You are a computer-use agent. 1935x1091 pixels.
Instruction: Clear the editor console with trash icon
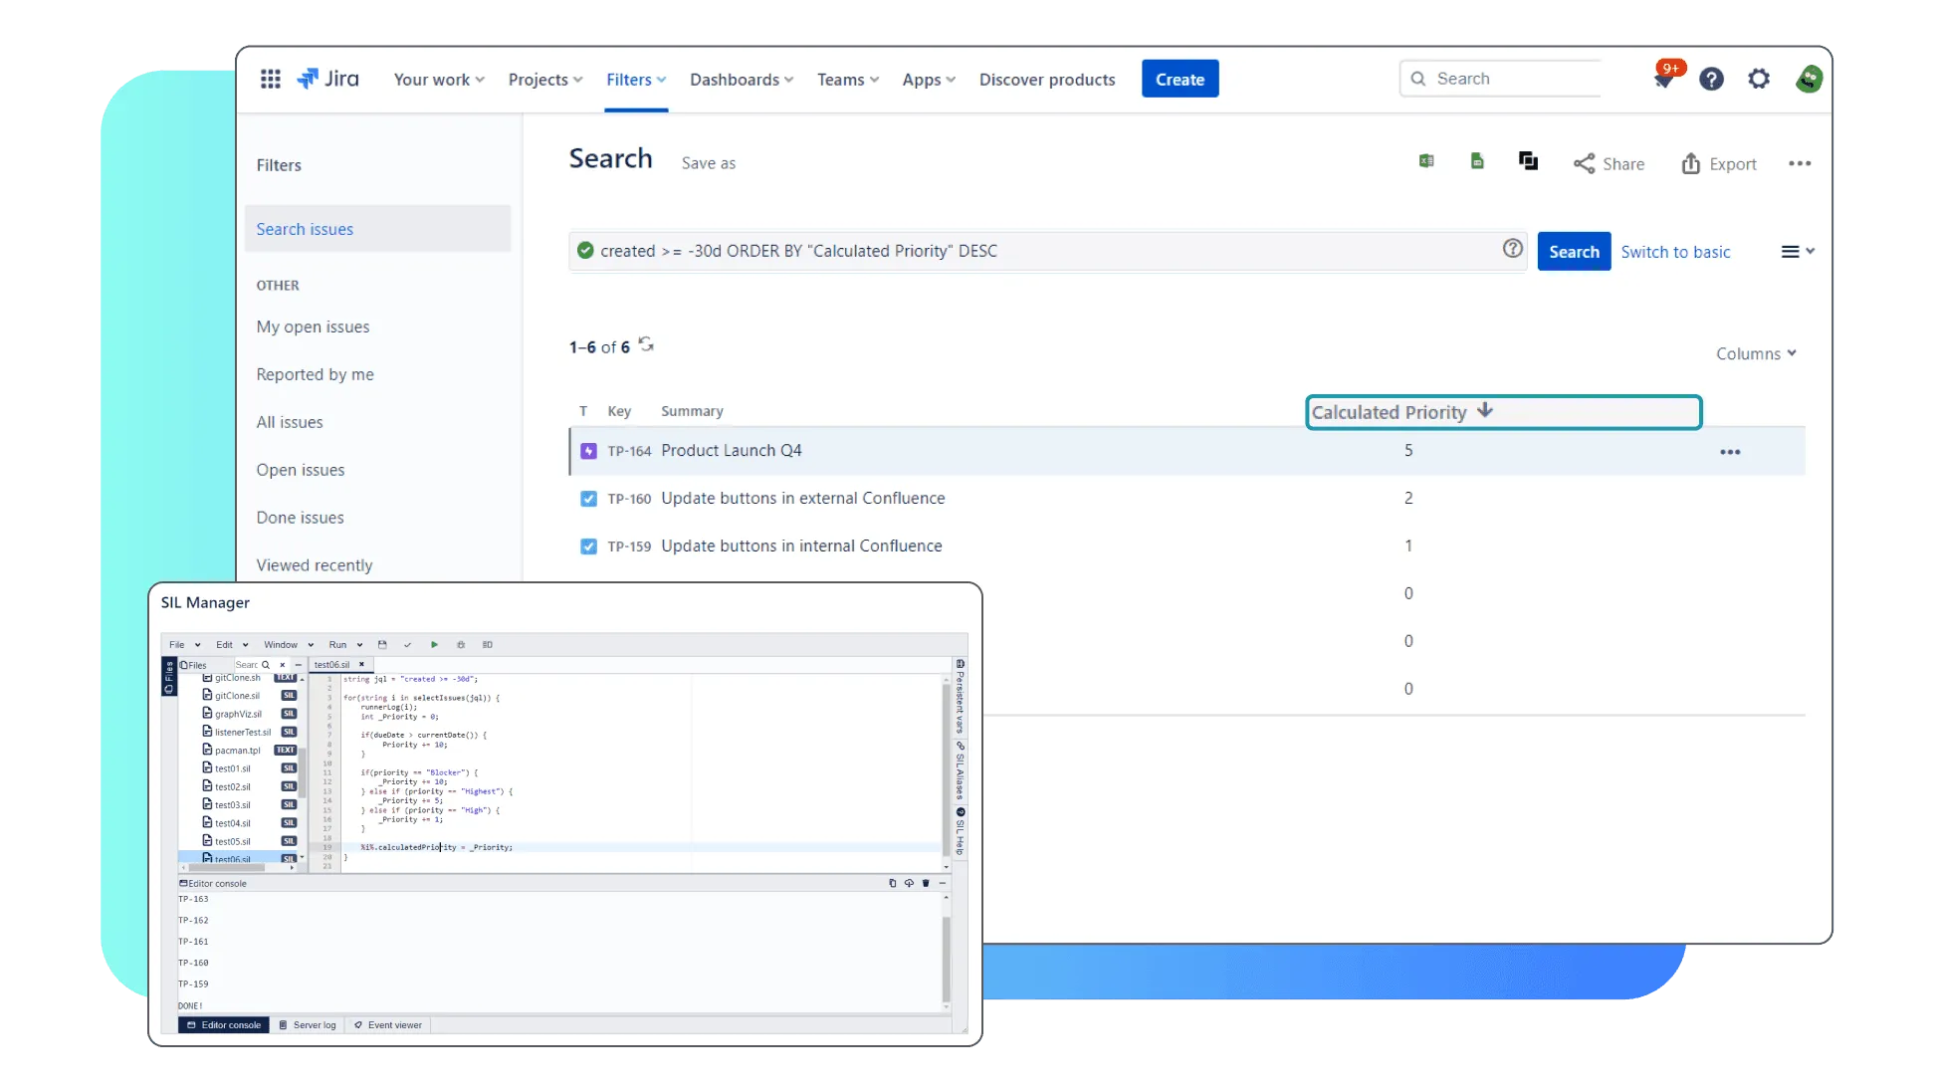pyautogui.click(x=926, y=883)
